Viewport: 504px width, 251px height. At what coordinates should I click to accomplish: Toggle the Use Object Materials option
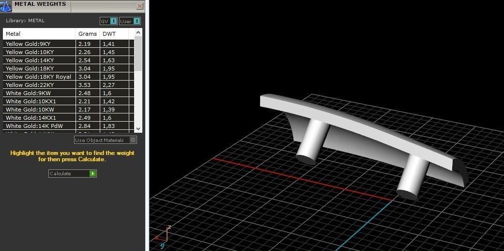point(106,140)
